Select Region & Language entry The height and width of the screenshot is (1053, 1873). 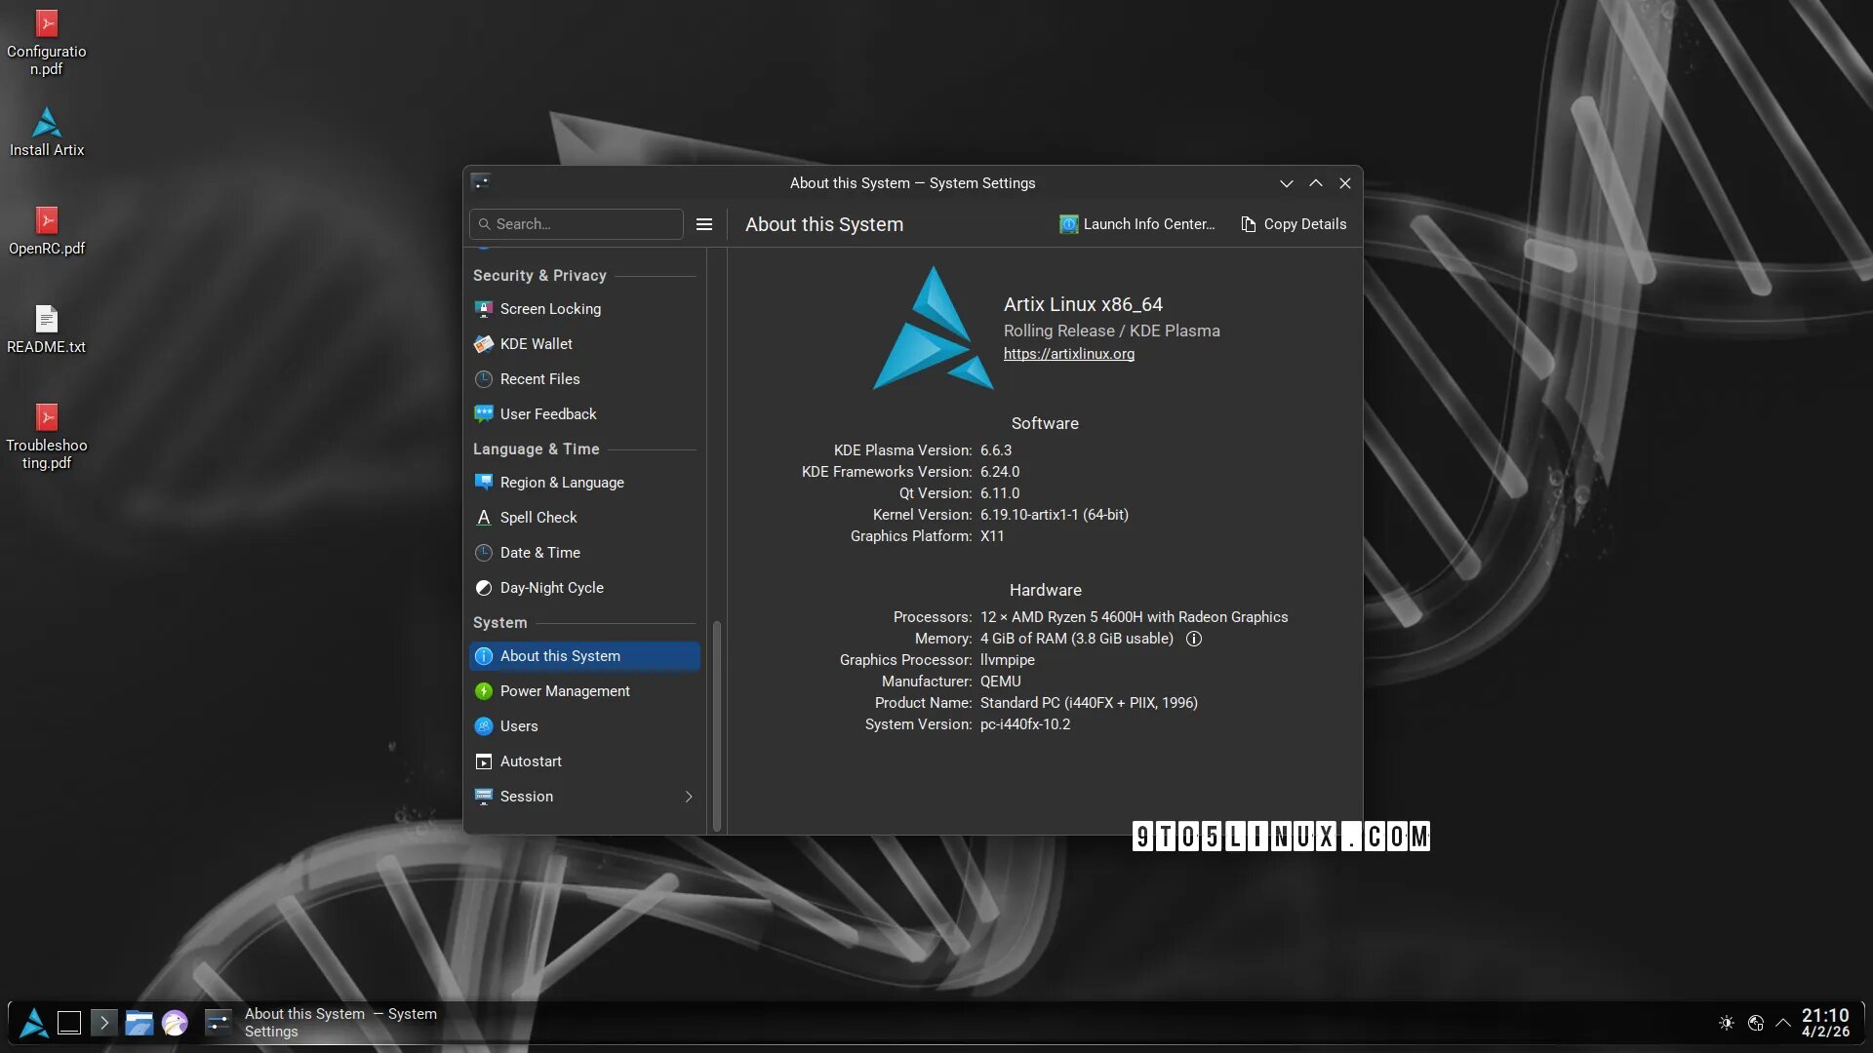pyautogui.click(x=561, y=483)
